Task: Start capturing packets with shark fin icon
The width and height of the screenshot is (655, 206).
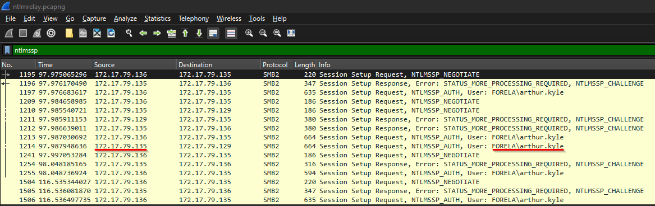Action: tap(9, 33)
